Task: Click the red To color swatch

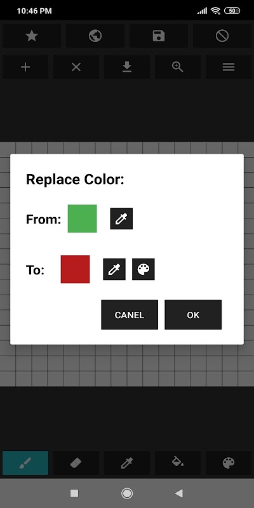Action: pos(75,269)
